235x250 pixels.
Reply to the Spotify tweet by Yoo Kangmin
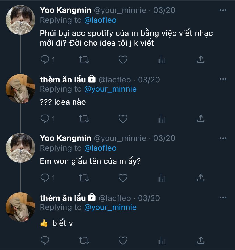pyautogui.click(x=45, y=59)
